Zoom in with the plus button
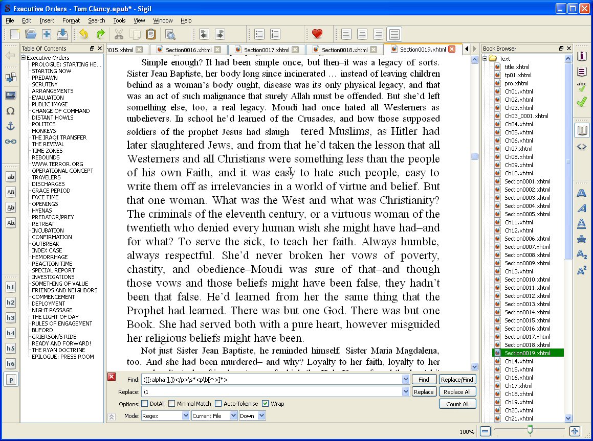The width and height of the screenshot is (593, 441). pos(575,431)
